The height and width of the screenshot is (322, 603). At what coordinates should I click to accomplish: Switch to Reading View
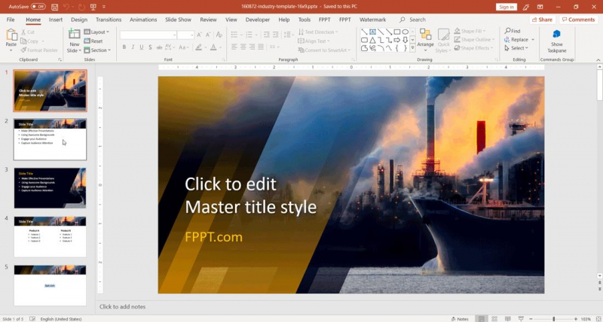(x=507, y=319)
